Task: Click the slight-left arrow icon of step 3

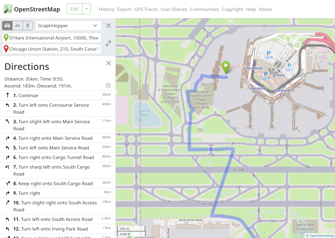Action: [x=8, y=121]
